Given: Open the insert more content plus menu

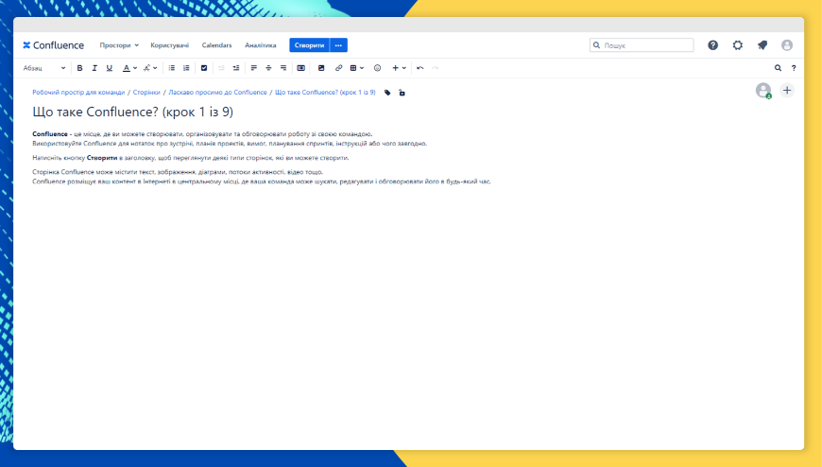Looking at the screenshot, I should point(399,68).
